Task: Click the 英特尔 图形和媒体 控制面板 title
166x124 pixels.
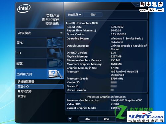Action: (x=51, y=20)
